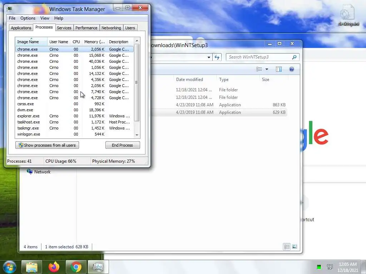Open the File menu in Task Manager
This screenshot has width=366, height=274.
(x=12, y=18)
